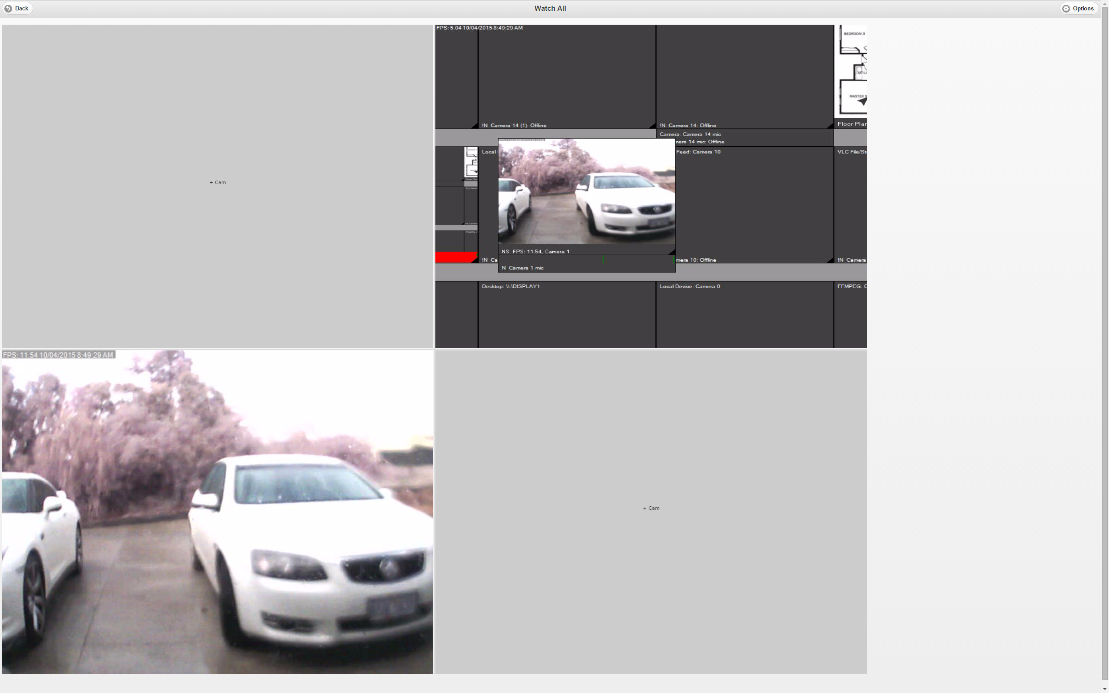The width and height of the screenshot is (1109, 693).
Task: Click the Camera 14 (1) Offline tile
Action: tap(567, 76)
